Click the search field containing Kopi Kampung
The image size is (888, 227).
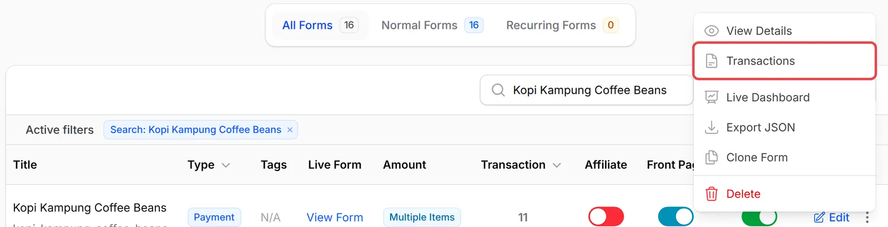click(x=587, y=90)
